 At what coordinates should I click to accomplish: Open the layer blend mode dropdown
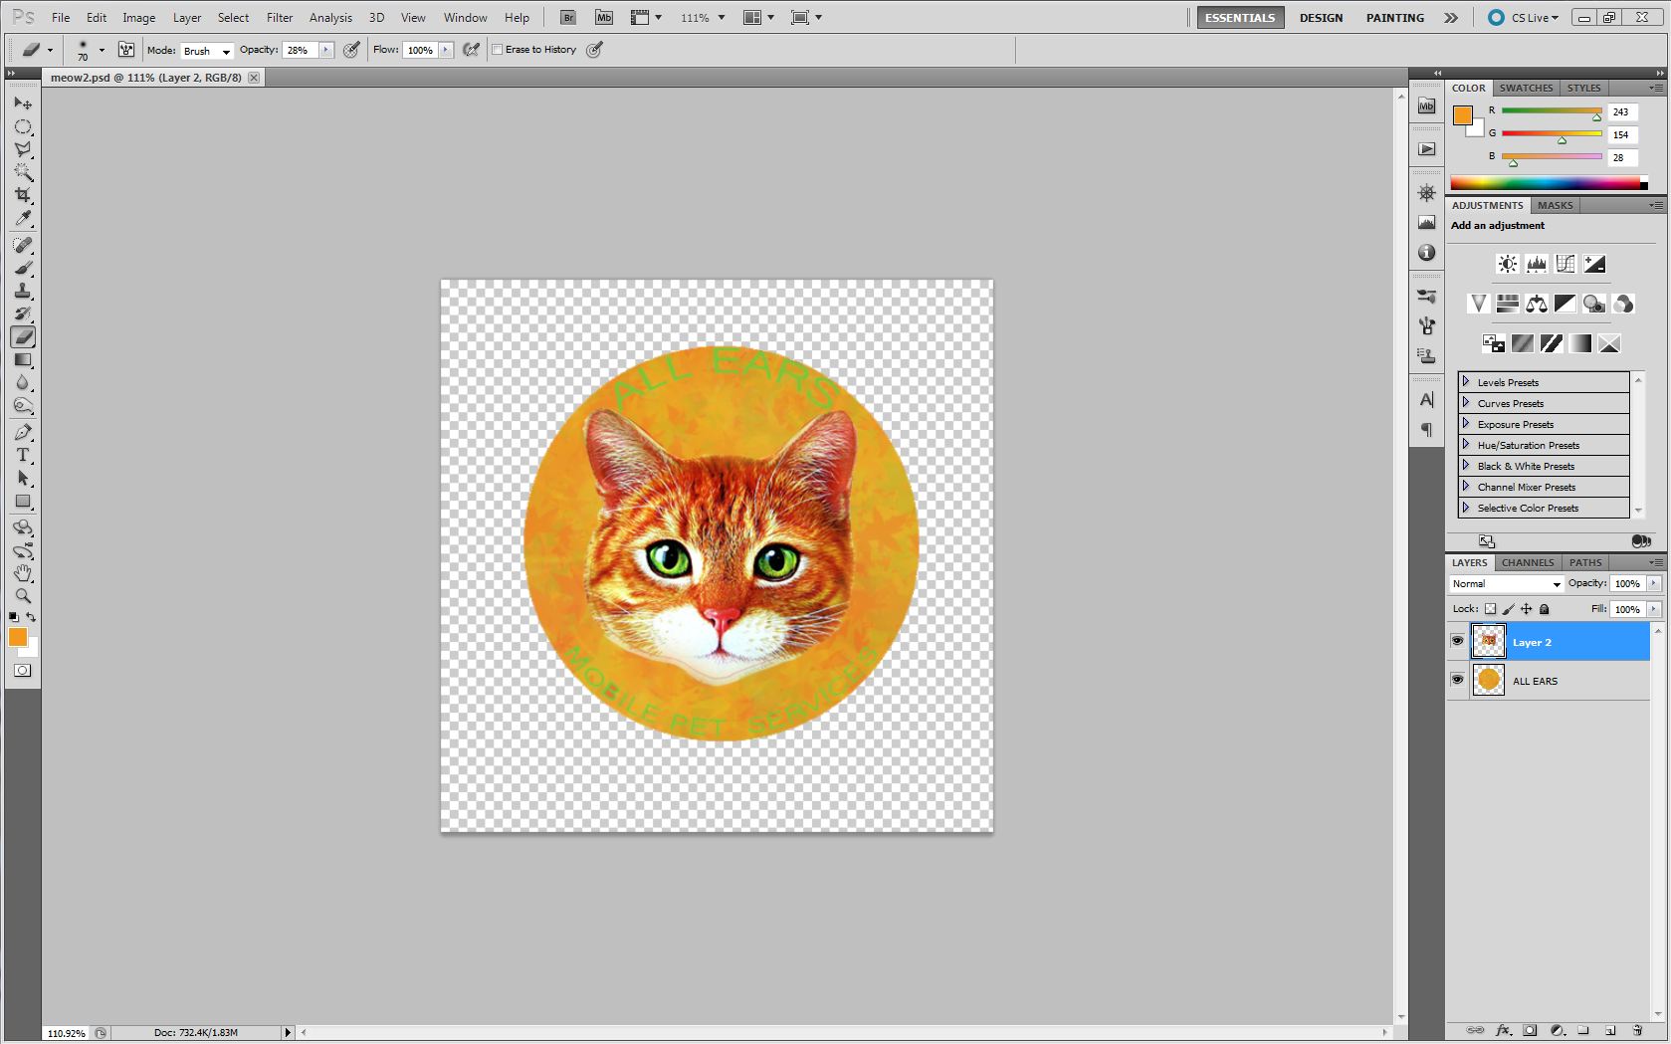(1506, 584)
